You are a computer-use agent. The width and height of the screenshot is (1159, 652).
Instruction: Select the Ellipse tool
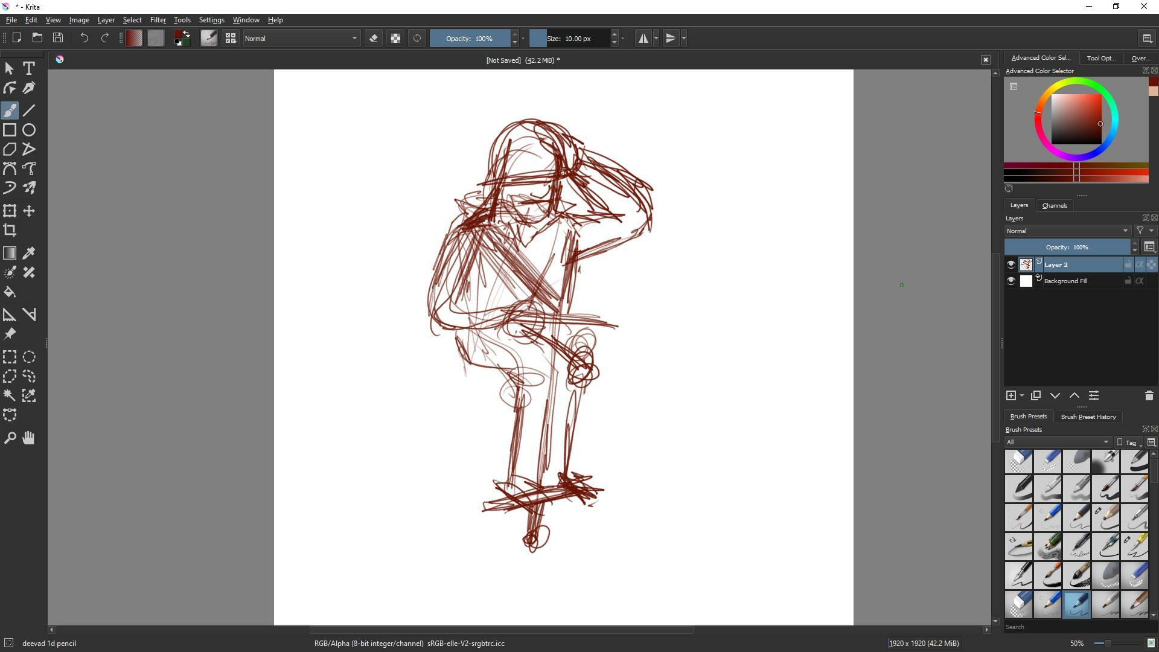point(29,130)
